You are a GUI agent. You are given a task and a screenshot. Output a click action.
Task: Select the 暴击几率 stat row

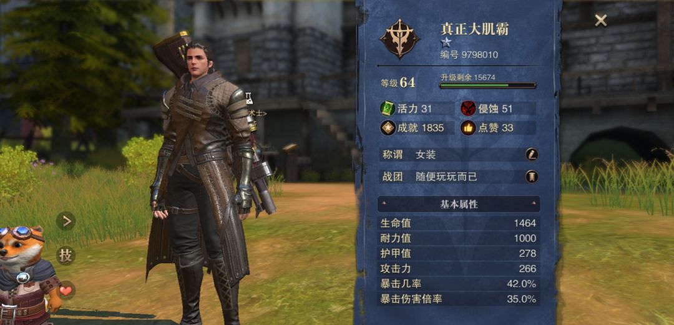coord(459,284)
